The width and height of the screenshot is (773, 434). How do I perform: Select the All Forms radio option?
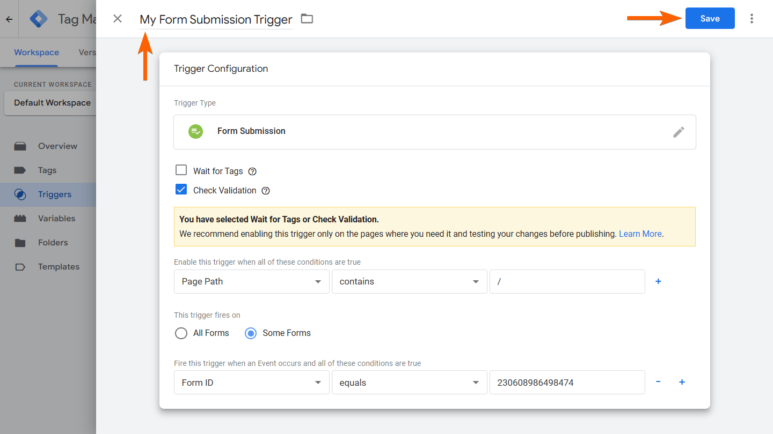[181, 333]
